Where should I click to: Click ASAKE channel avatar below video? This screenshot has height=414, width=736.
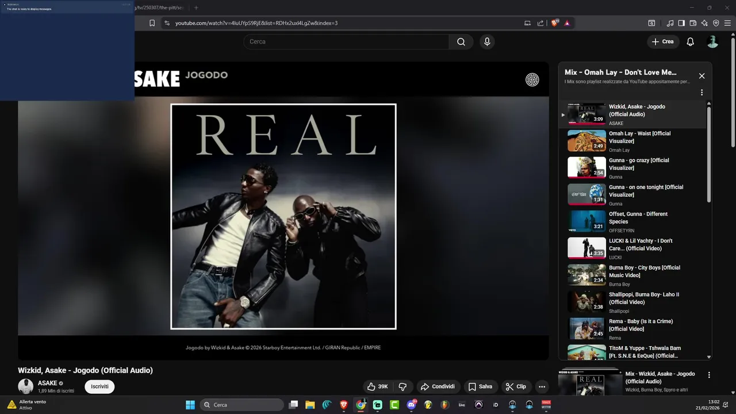[25, 386]
